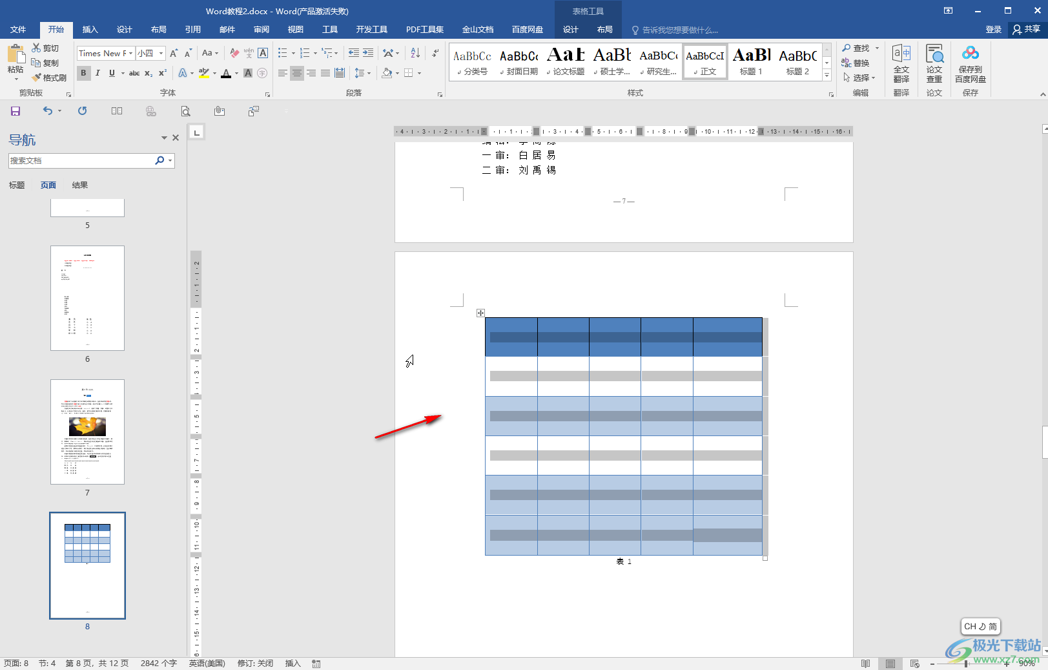Image resolution: width=1048 pixels, height=670 pixels.
Task: Click the shading paint bucket button
Action: click(386, 73)
